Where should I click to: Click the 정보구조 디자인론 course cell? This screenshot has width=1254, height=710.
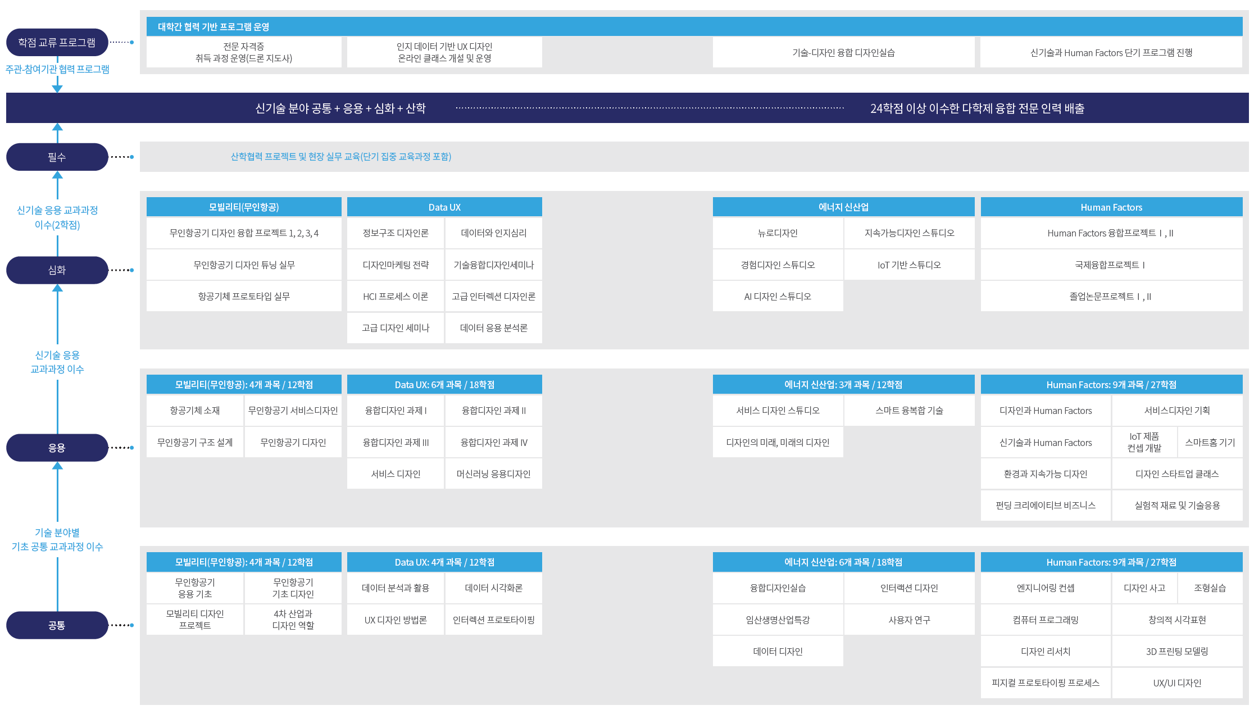(x=396, y=233)
